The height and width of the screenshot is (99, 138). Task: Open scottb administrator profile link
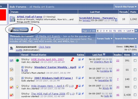[19, 50]
